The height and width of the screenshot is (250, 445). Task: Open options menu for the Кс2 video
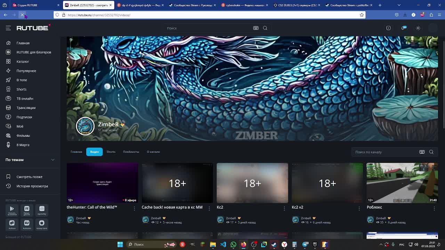point(284,208)
